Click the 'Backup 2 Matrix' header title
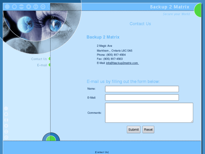Viewport: 205px width, 154px height. (169, 7)
